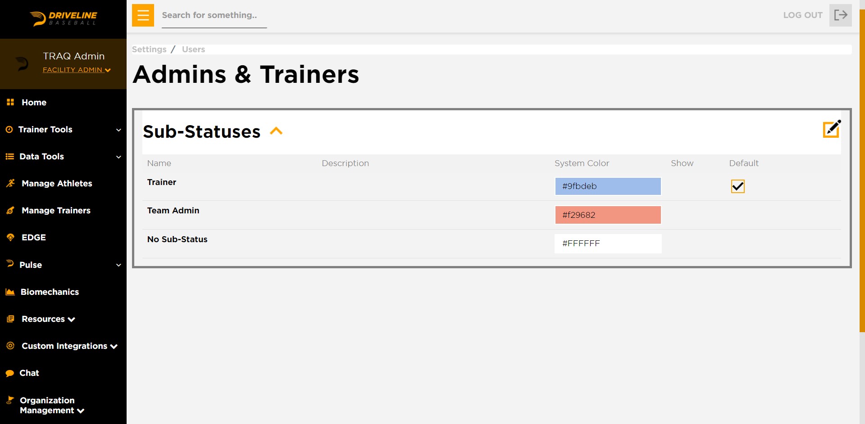This screenshot has height=424, width=865.
Task: Click the Manage Athletes runner icon
Action: click(10, 183)
